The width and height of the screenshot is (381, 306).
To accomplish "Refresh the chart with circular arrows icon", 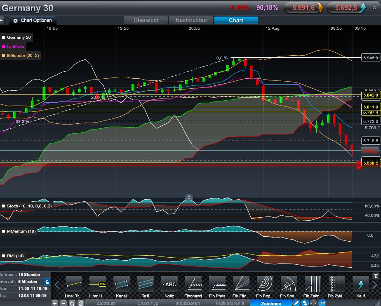I will (x=72, y=303).
